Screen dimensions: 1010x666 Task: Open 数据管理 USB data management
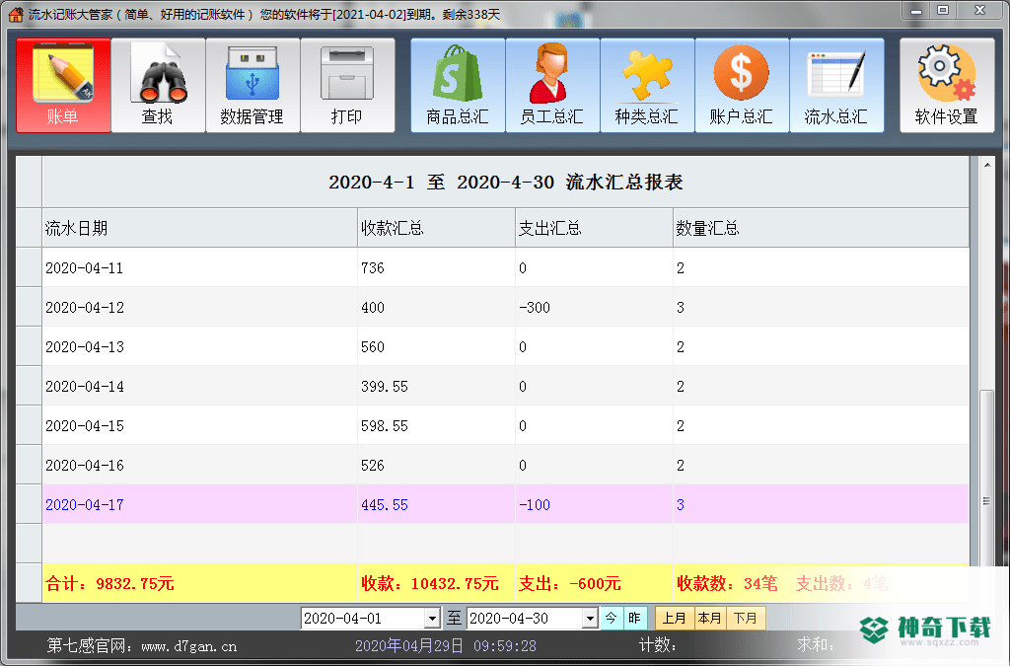tap(252, 85)
